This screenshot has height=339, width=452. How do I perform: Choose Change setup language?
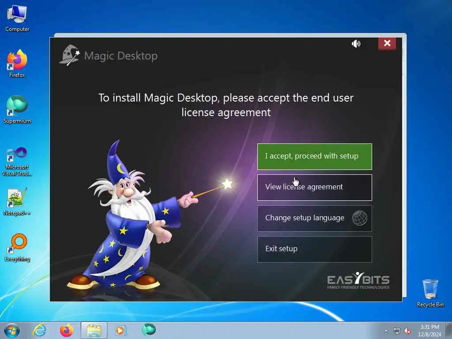coord(314,218)
